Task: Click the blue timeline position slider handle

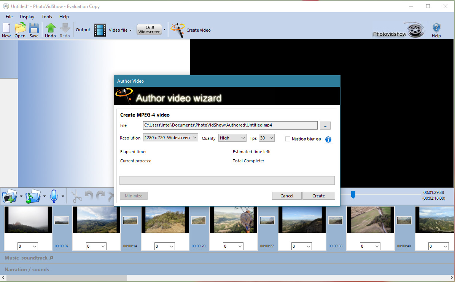Action: [x=353, y=195]
